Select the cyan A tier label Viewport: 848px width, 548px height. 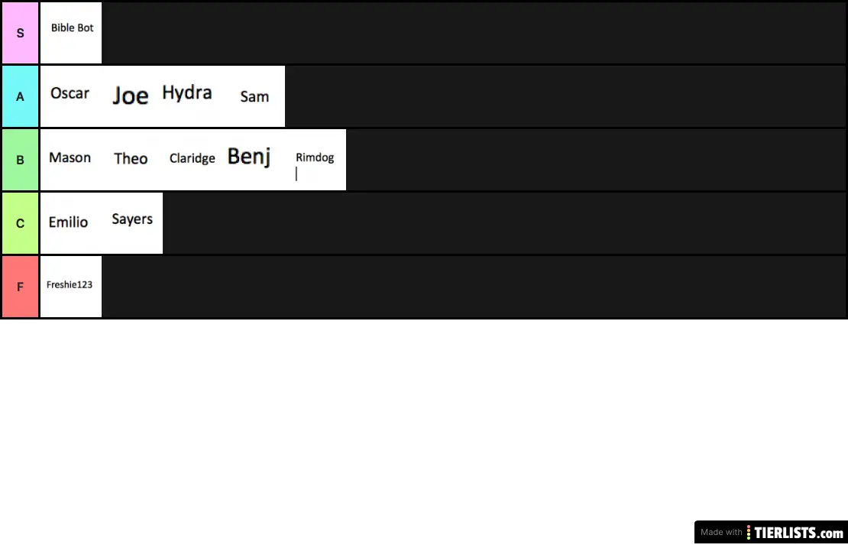[20, 96]
